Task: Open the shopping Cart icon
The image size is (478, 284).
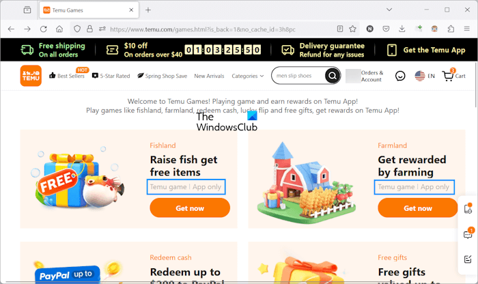Action: click(x=453, y=75)
